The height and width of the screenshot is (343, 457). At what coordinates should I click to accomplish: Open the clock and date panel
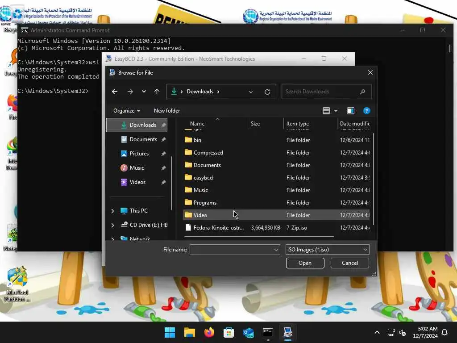pos(425,332)
